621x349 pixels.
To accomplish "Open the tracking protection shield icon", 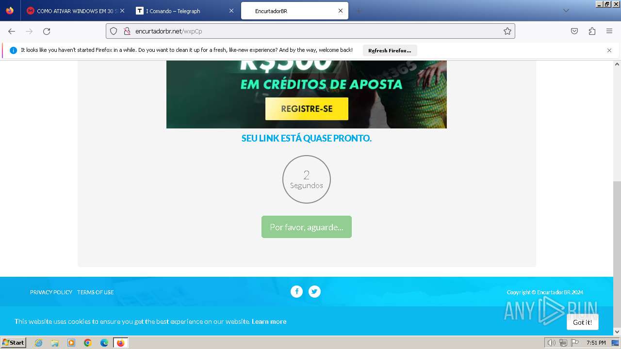I will pos(114,31).
